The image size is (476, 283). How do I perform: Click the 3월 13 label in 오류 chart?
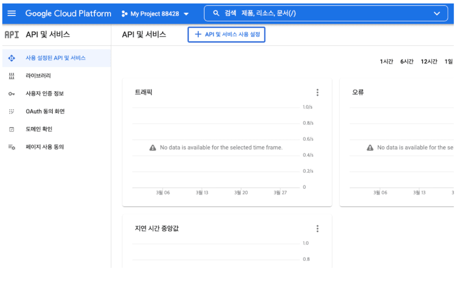[419, 193]
